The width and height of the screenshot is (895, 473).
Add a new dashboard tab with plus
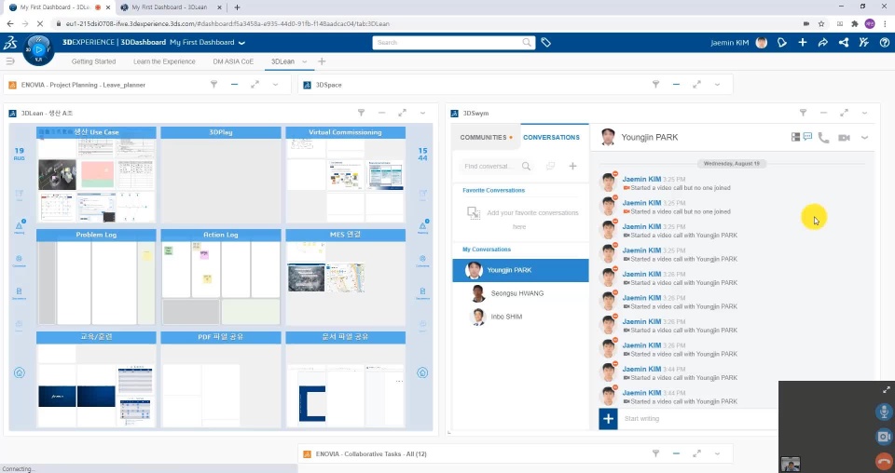322,61
